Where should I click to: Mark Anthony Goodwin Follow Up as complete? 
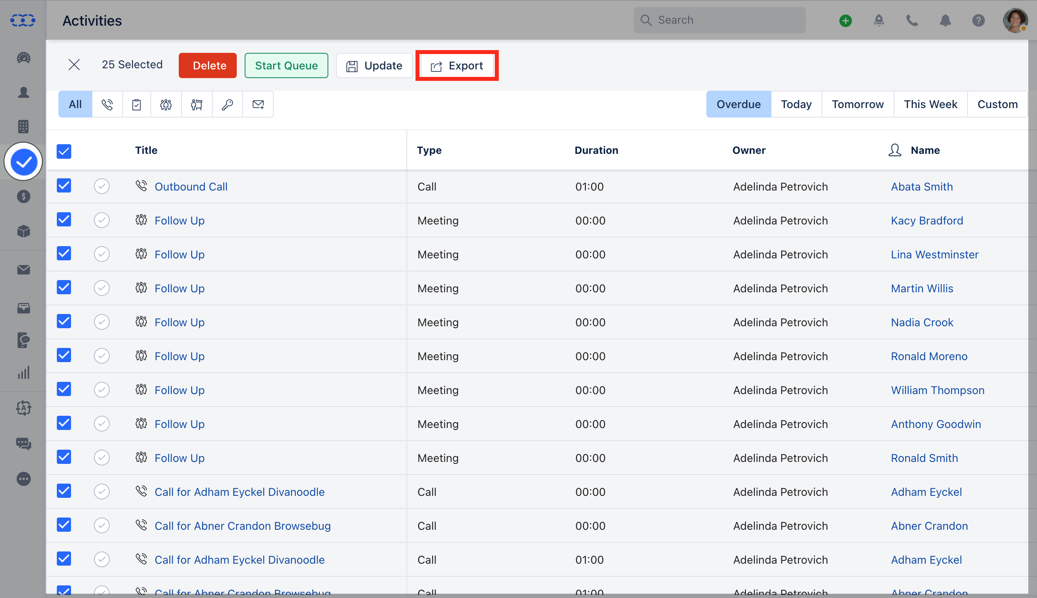tap(101, 423)
